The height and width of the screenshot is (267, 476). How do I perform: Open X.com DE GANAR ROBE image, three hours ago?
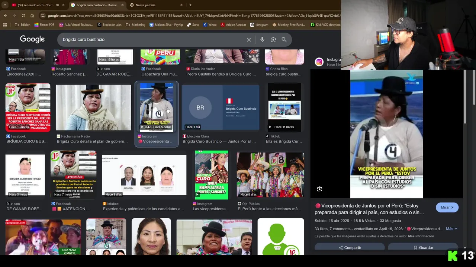pos(25,175)
